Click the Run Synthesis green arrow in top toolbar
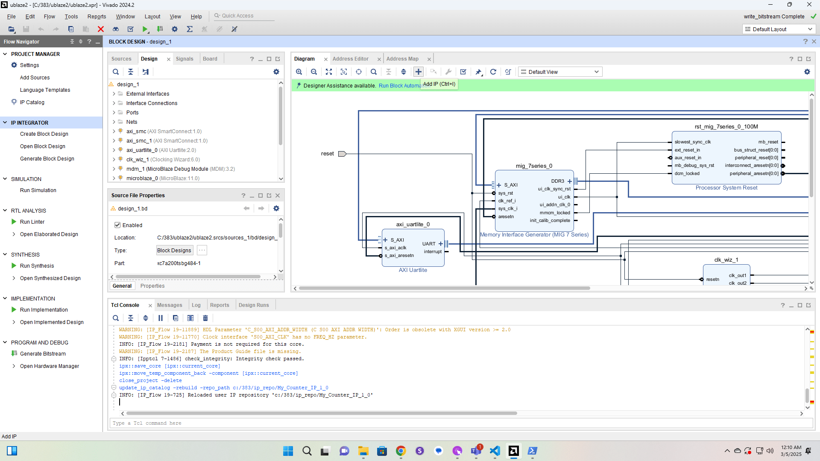This screenshot has height=461, width=820. 145,29
